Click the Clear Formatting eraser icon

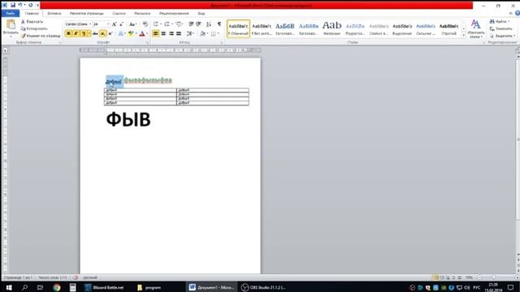tap(145, 24)
